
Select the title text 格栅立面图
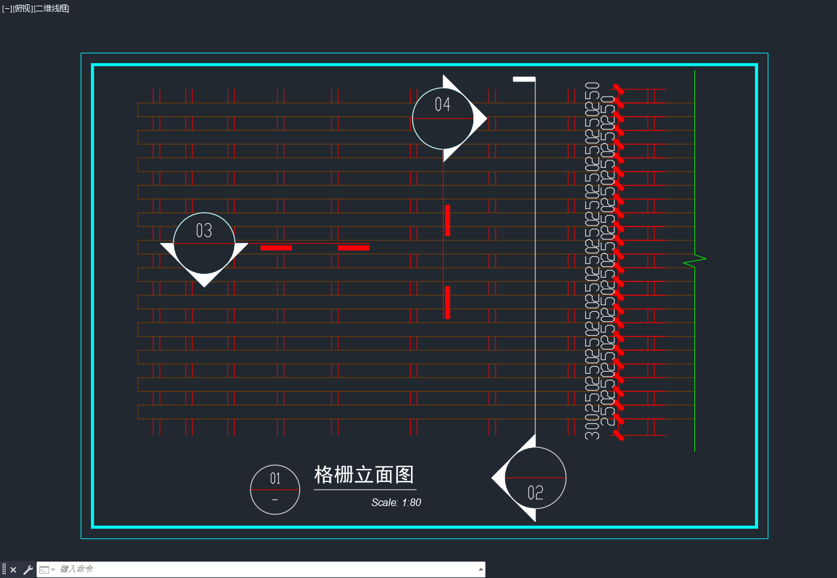(x=364, y=475)
